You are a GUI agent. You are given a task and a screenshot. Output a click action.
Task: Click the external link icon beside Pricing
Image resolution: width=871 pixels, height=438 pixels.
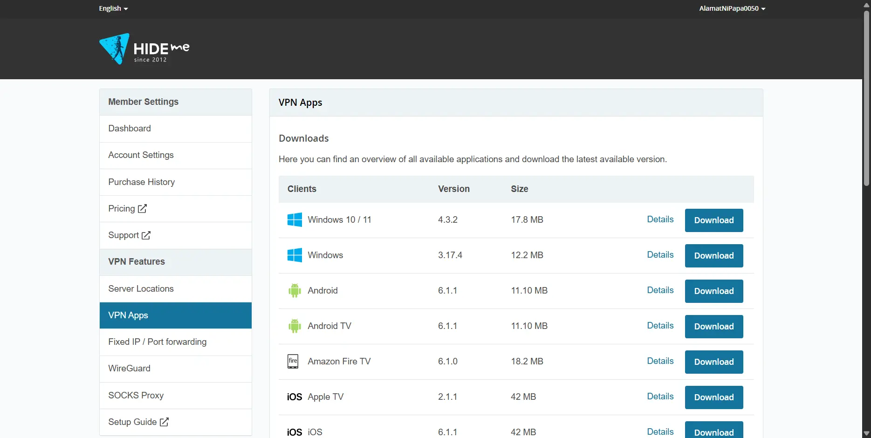click(143, 209)
